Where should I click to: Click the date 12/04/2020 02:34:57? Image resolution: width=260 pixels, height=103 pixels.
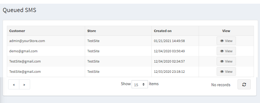coord(169,61)
